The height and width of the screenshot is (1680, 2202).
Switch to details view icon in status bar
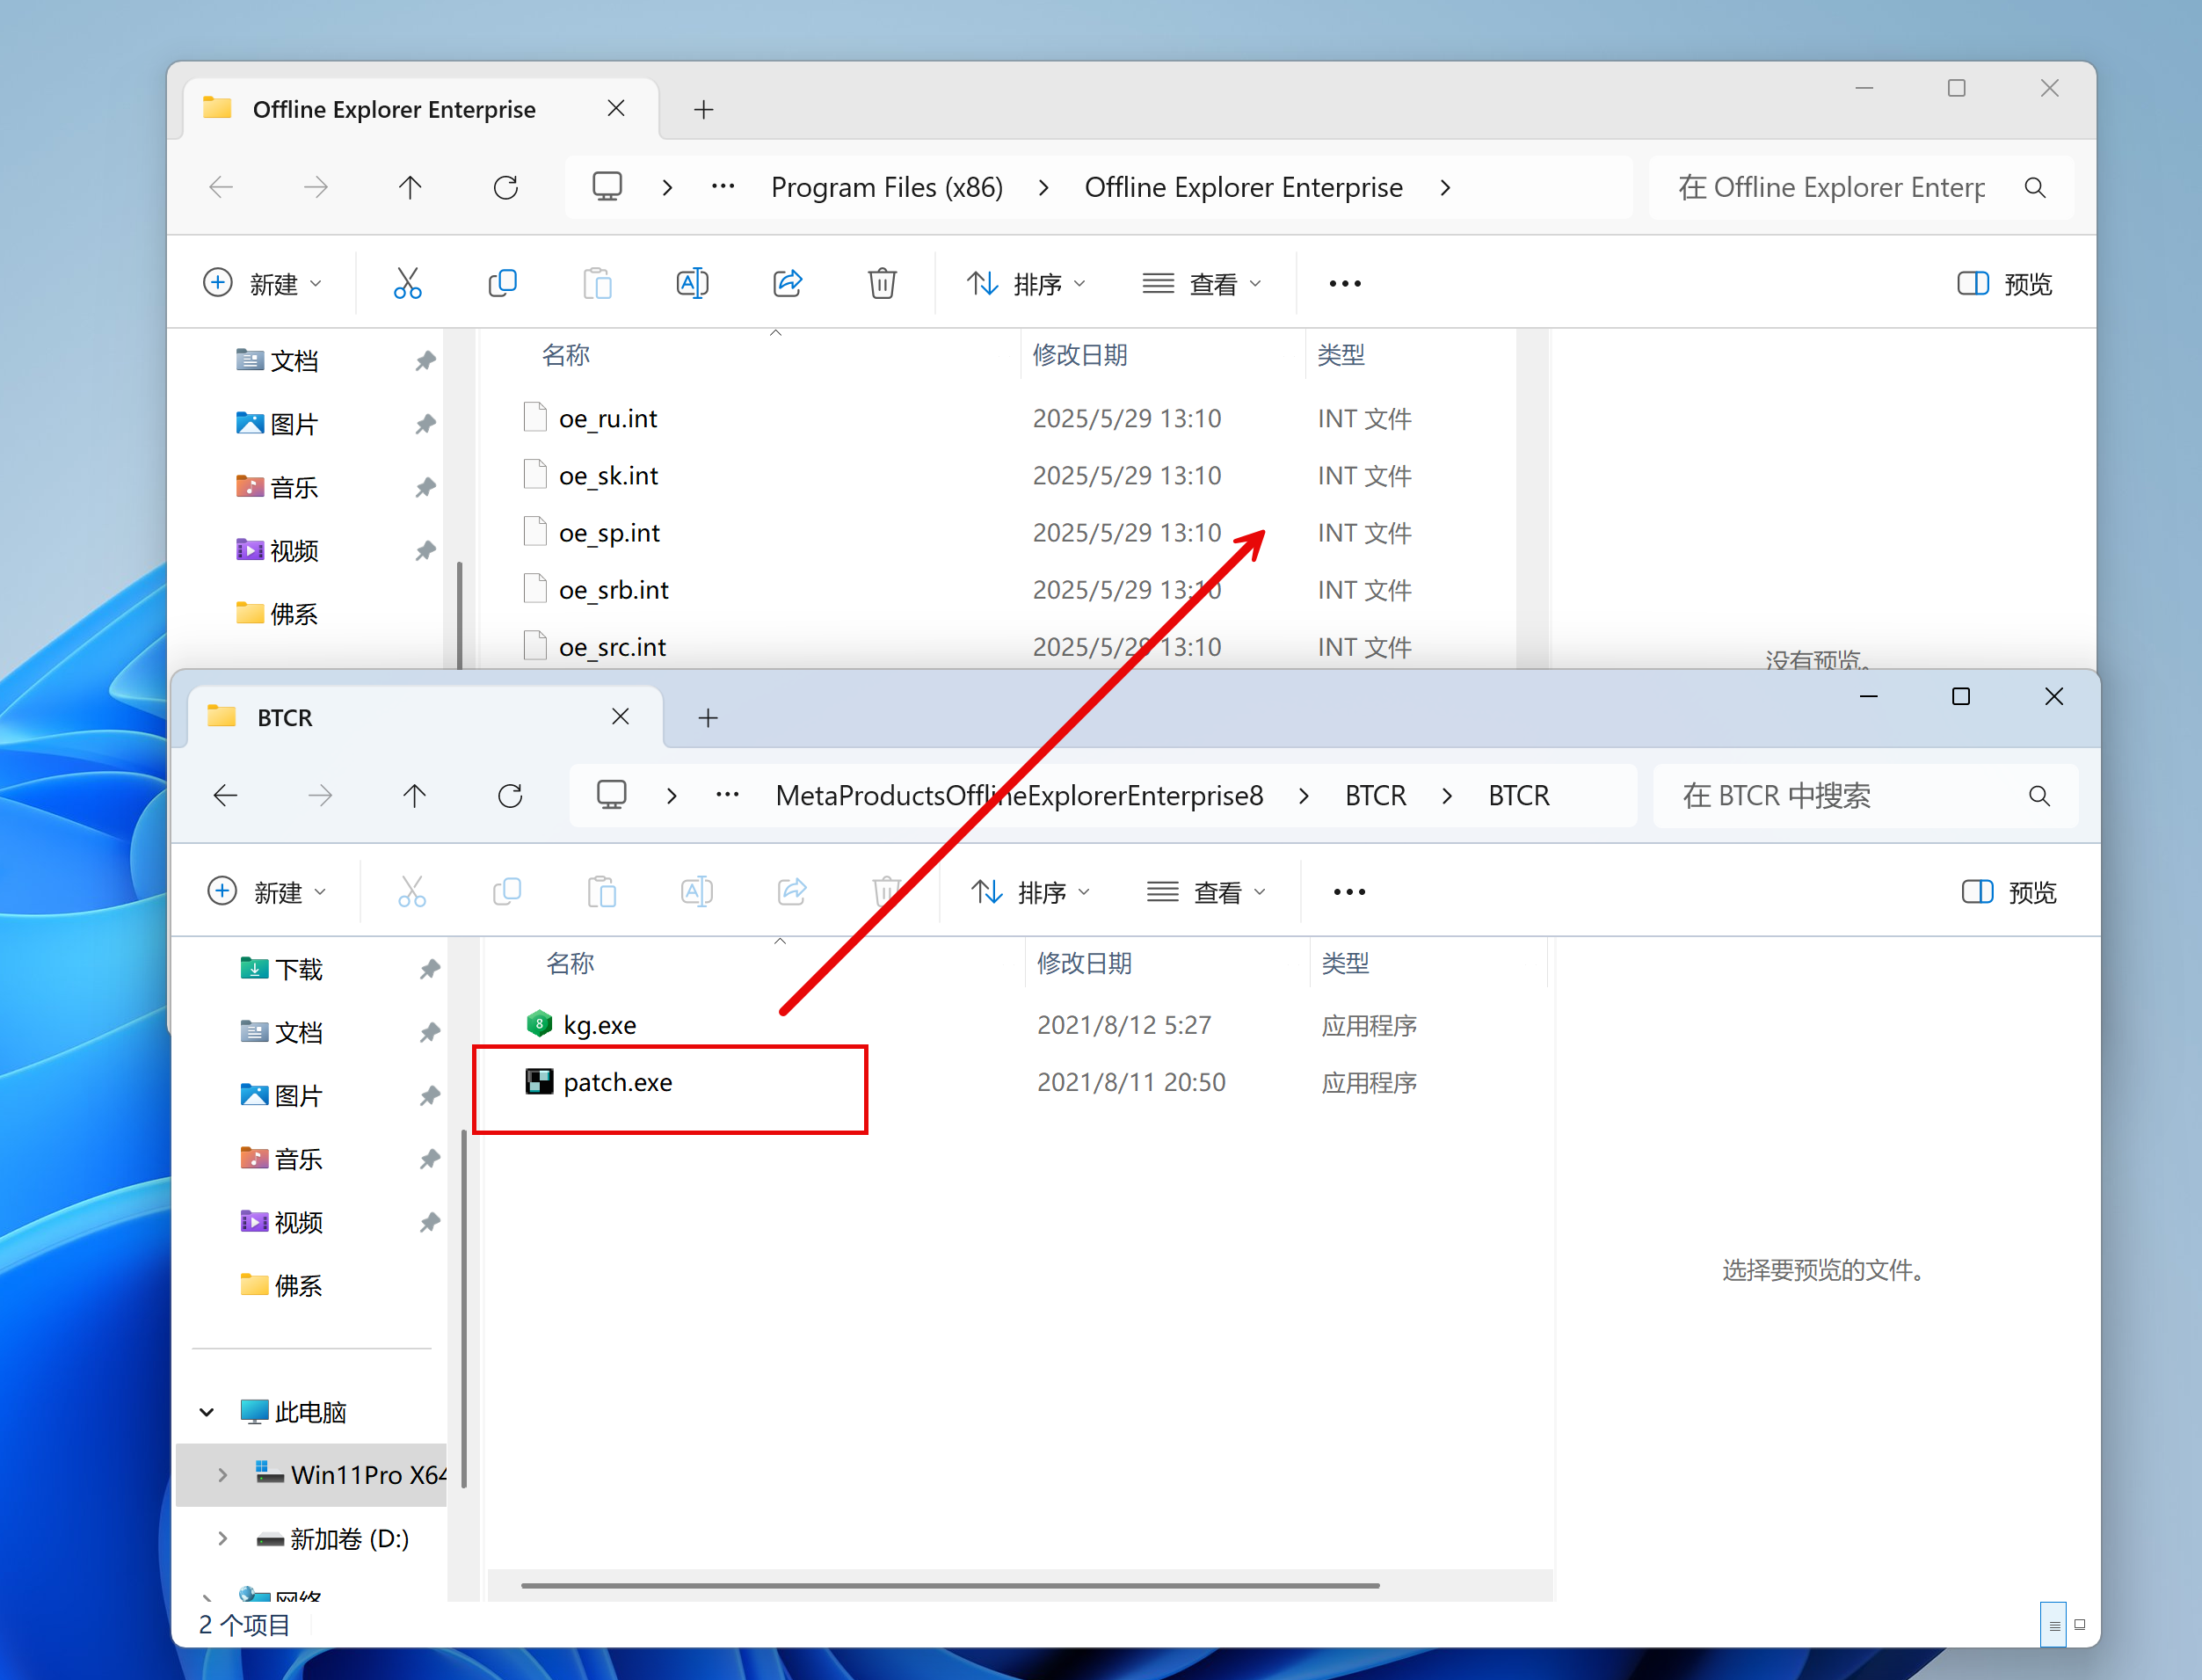(x=2053, y=1625)
